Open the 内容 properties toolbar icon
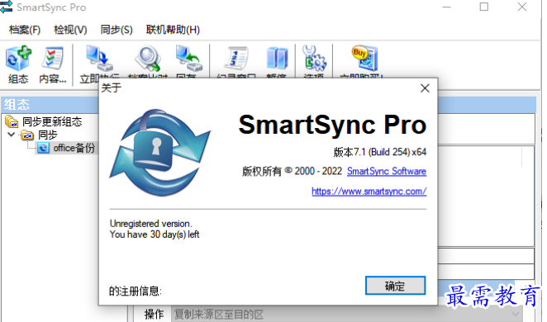 tap(52, 58)
